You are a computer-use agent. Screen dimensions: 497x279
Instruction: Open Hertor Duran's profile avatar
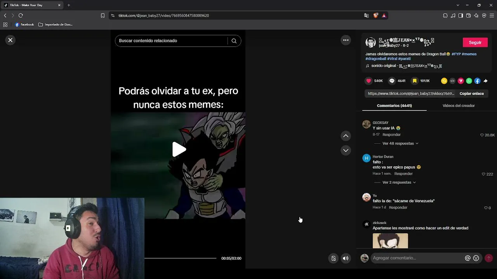(x=367, y=158)
